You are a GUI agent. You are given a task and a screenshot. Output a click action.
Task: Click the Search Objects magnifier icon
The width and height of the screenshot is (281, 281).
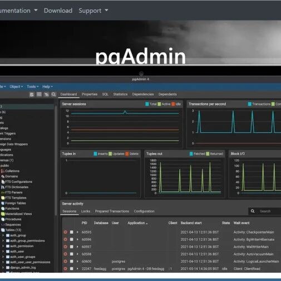pyautogui.click(x=53, y=94)
